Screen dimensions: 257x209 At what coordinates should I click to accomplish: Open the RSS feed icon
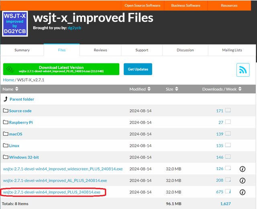pyautogui.click(x=243, y=70)
